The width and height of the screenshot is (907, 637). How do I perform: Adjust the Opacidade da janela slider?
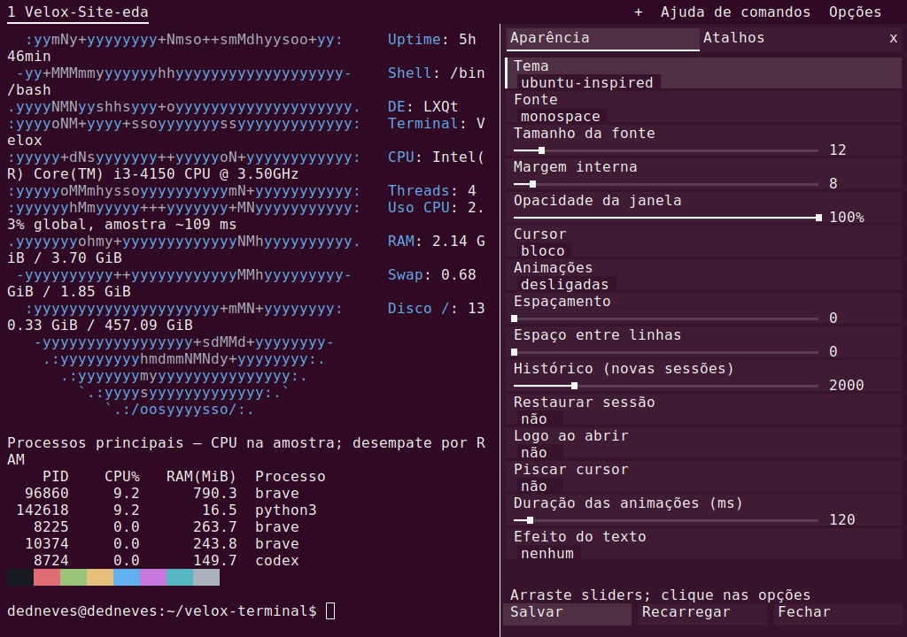point(666,218)
